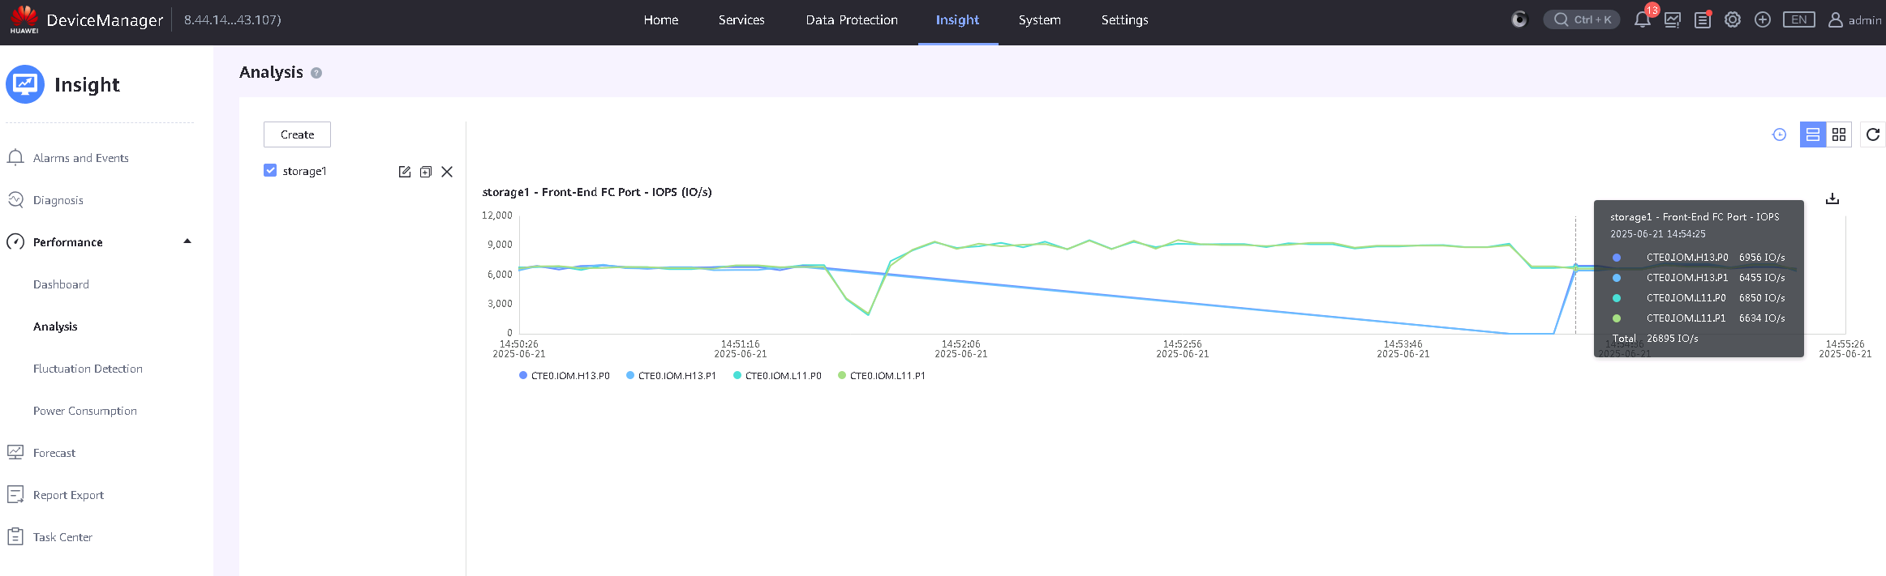Click the Report Export icon in sidebar
The width and height of the screenshot is (1886, 576).
pyautogui.click(x=15, y=494)
